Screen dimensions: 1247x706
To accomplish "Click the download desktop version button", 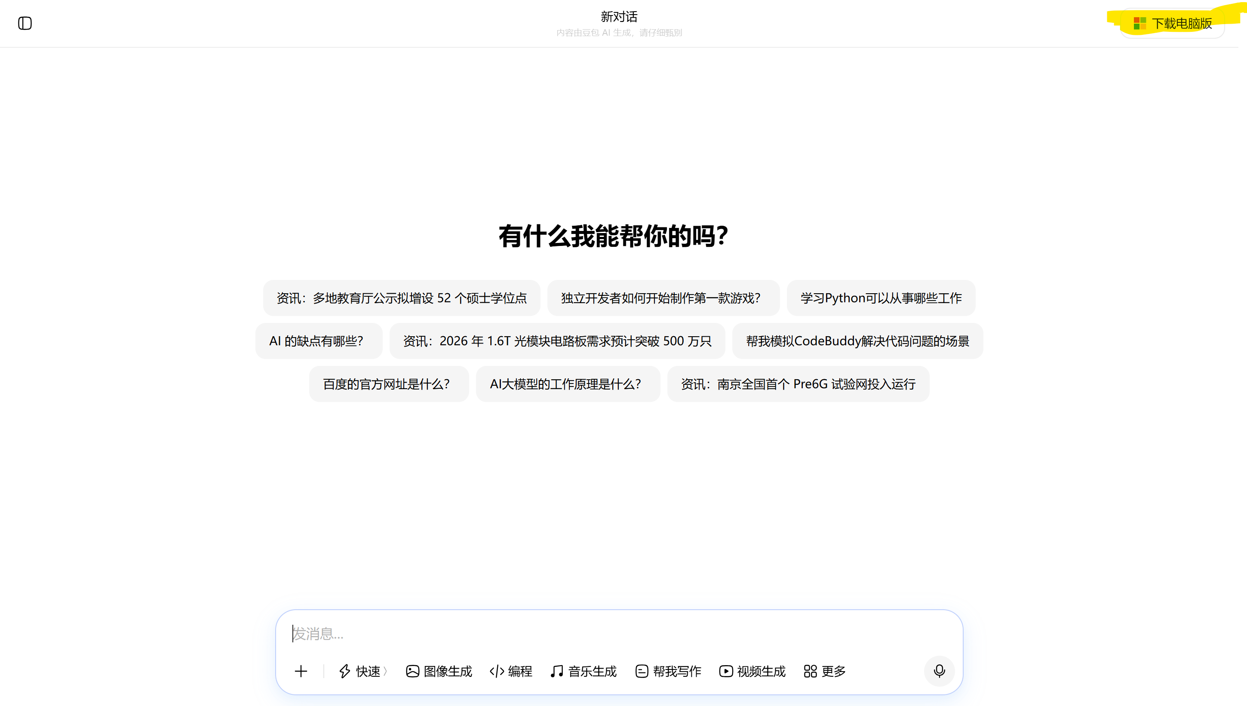I will point(1172,23).
